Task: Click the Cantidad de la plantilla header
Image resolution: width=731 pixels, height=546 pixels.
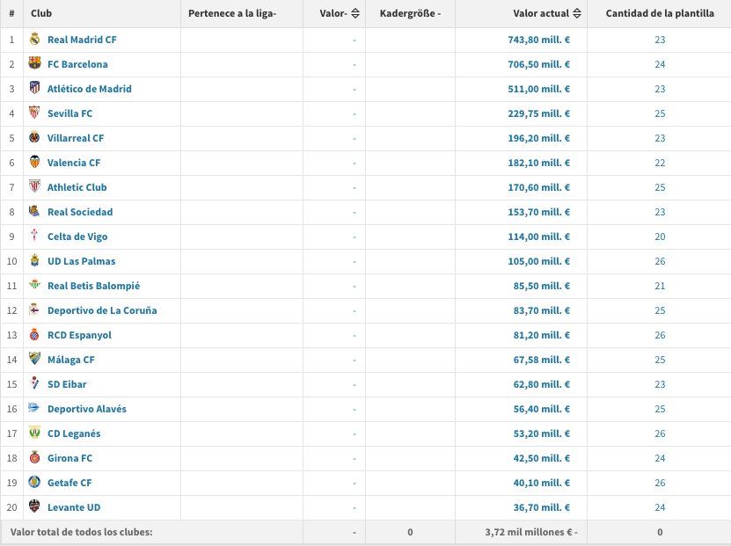Action: coord(660,13)
